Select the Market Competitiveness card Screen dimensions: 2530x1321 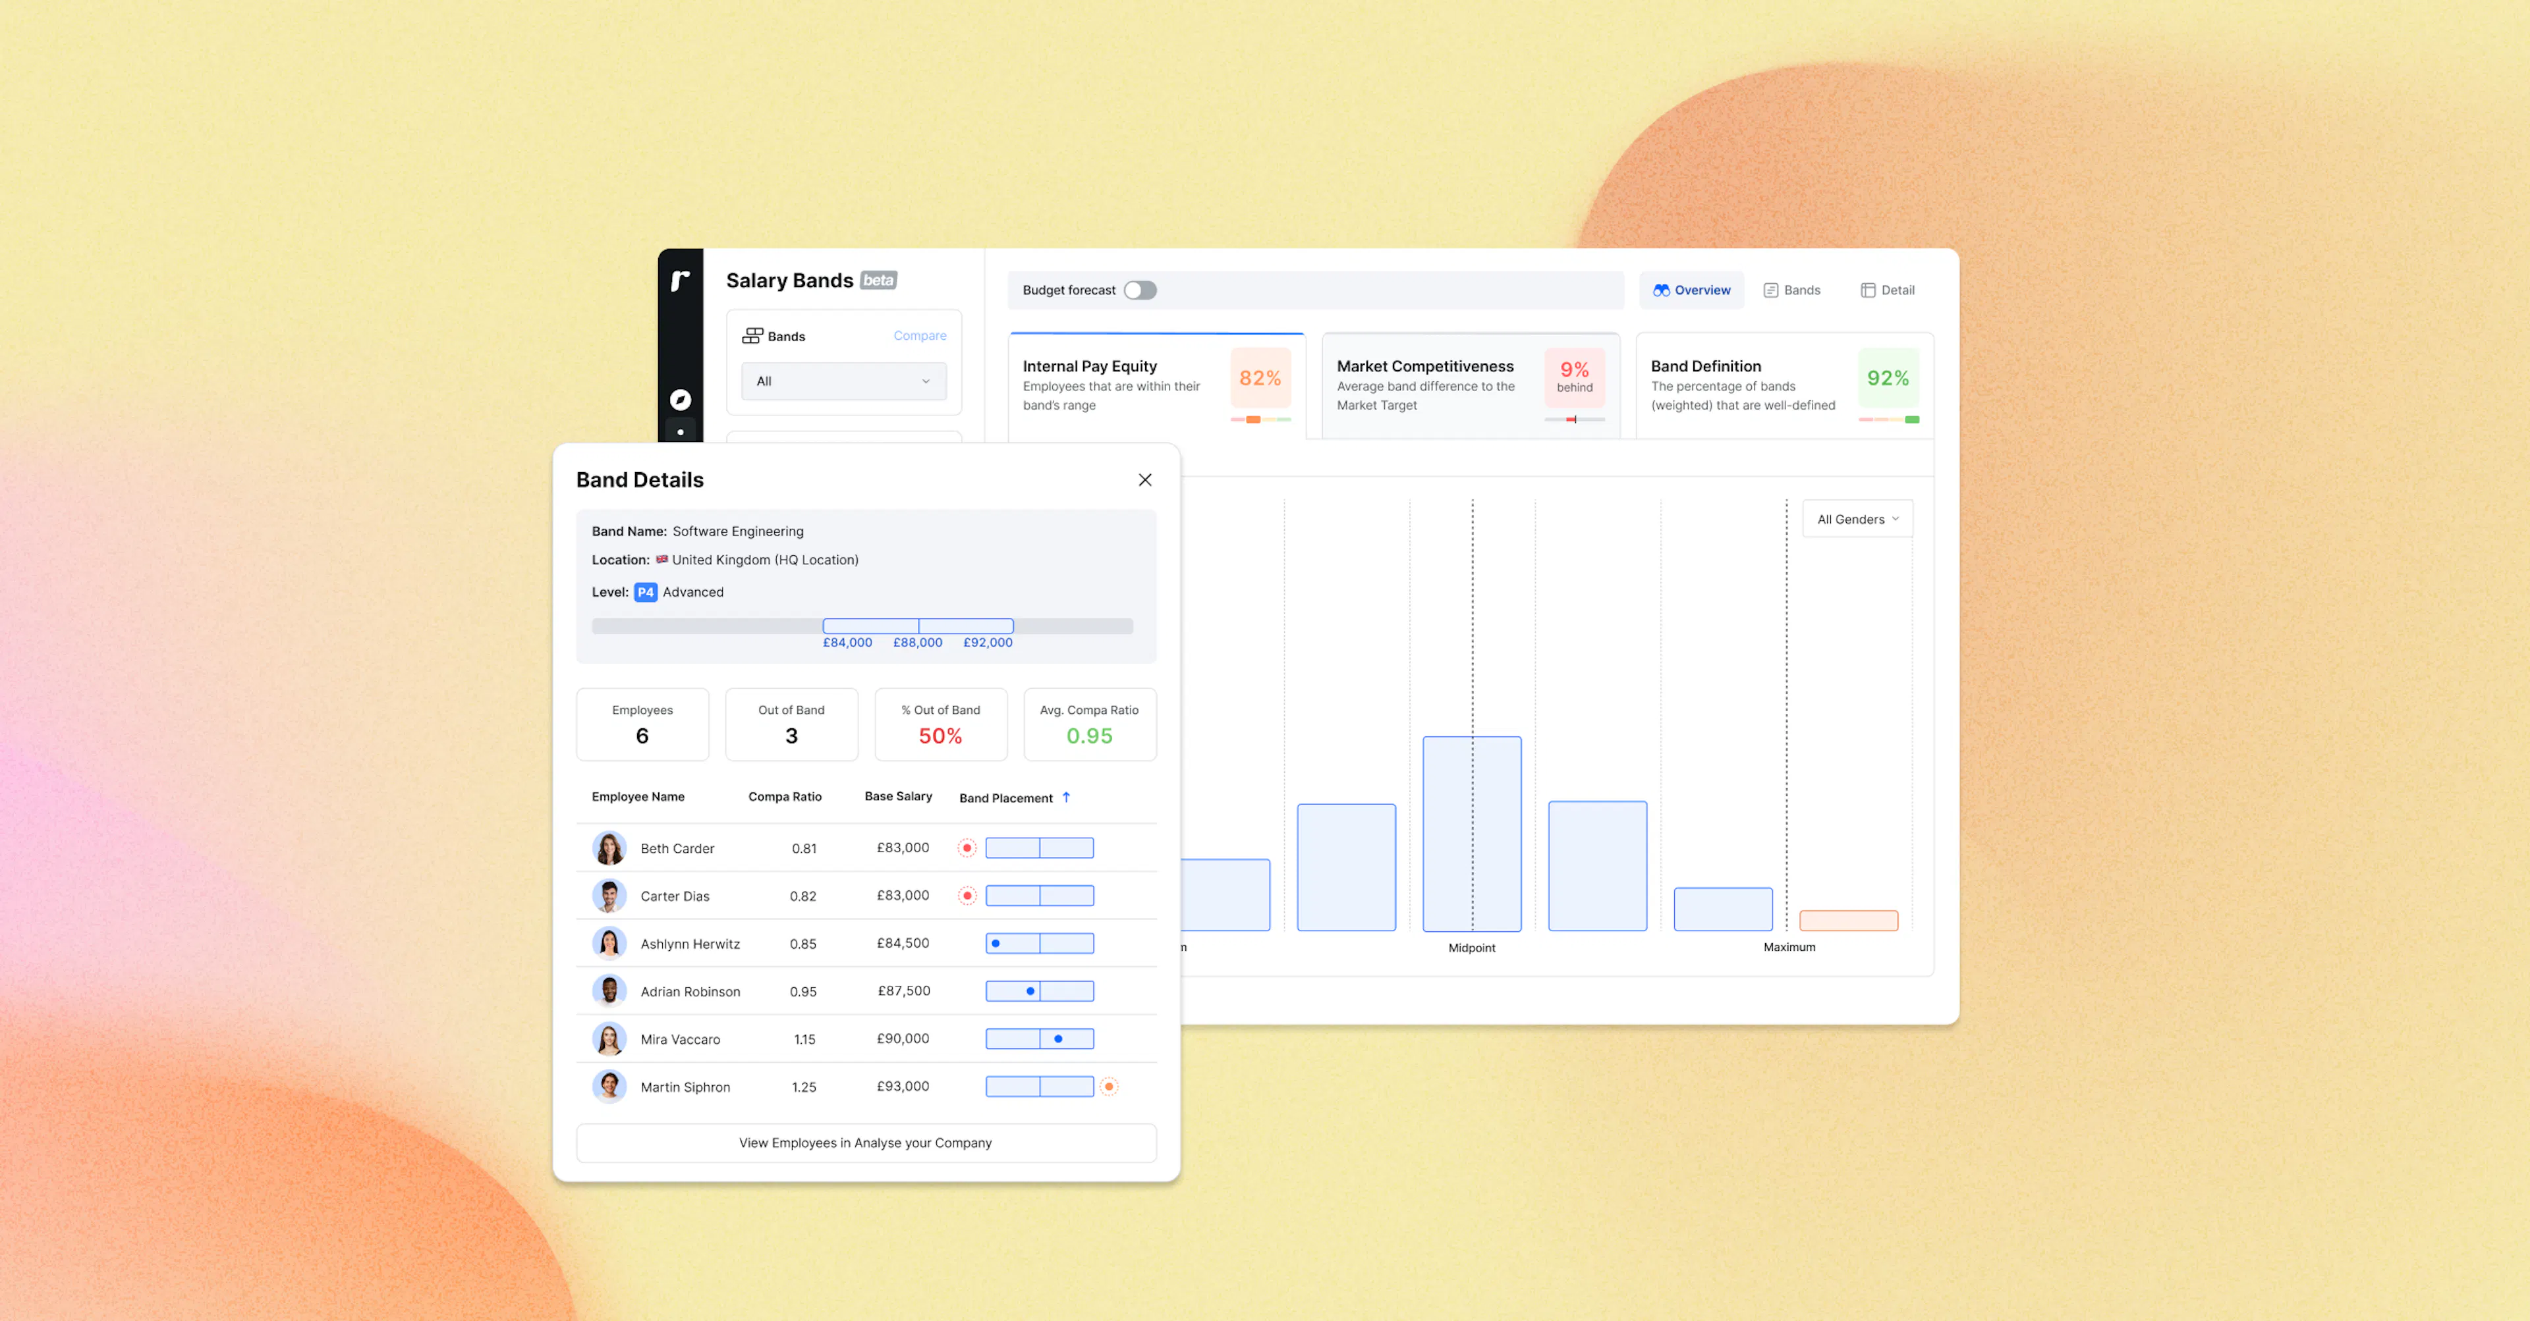click(1471, 386)
